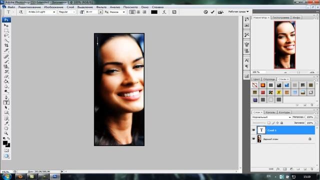Select the Hand tool
The width and height of the screenshot is (320, 180).
click(x=6, y=128)
